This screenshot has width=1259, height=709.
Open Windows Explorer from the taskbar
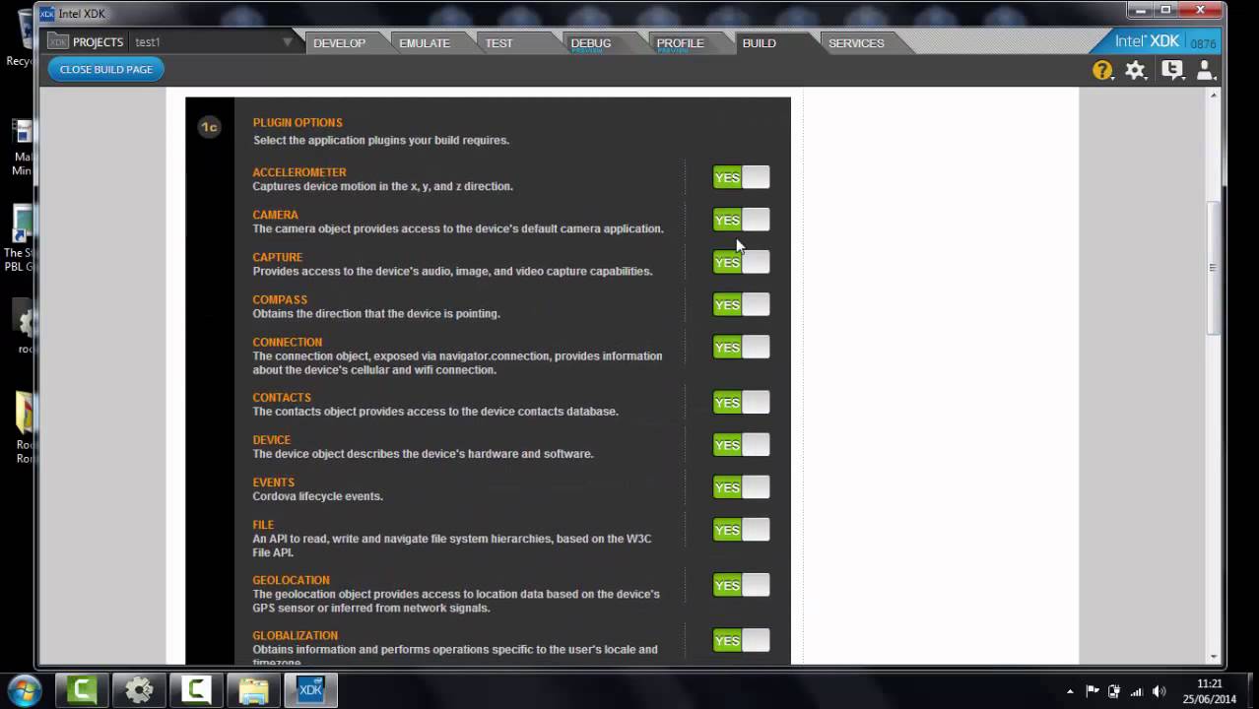253,690
